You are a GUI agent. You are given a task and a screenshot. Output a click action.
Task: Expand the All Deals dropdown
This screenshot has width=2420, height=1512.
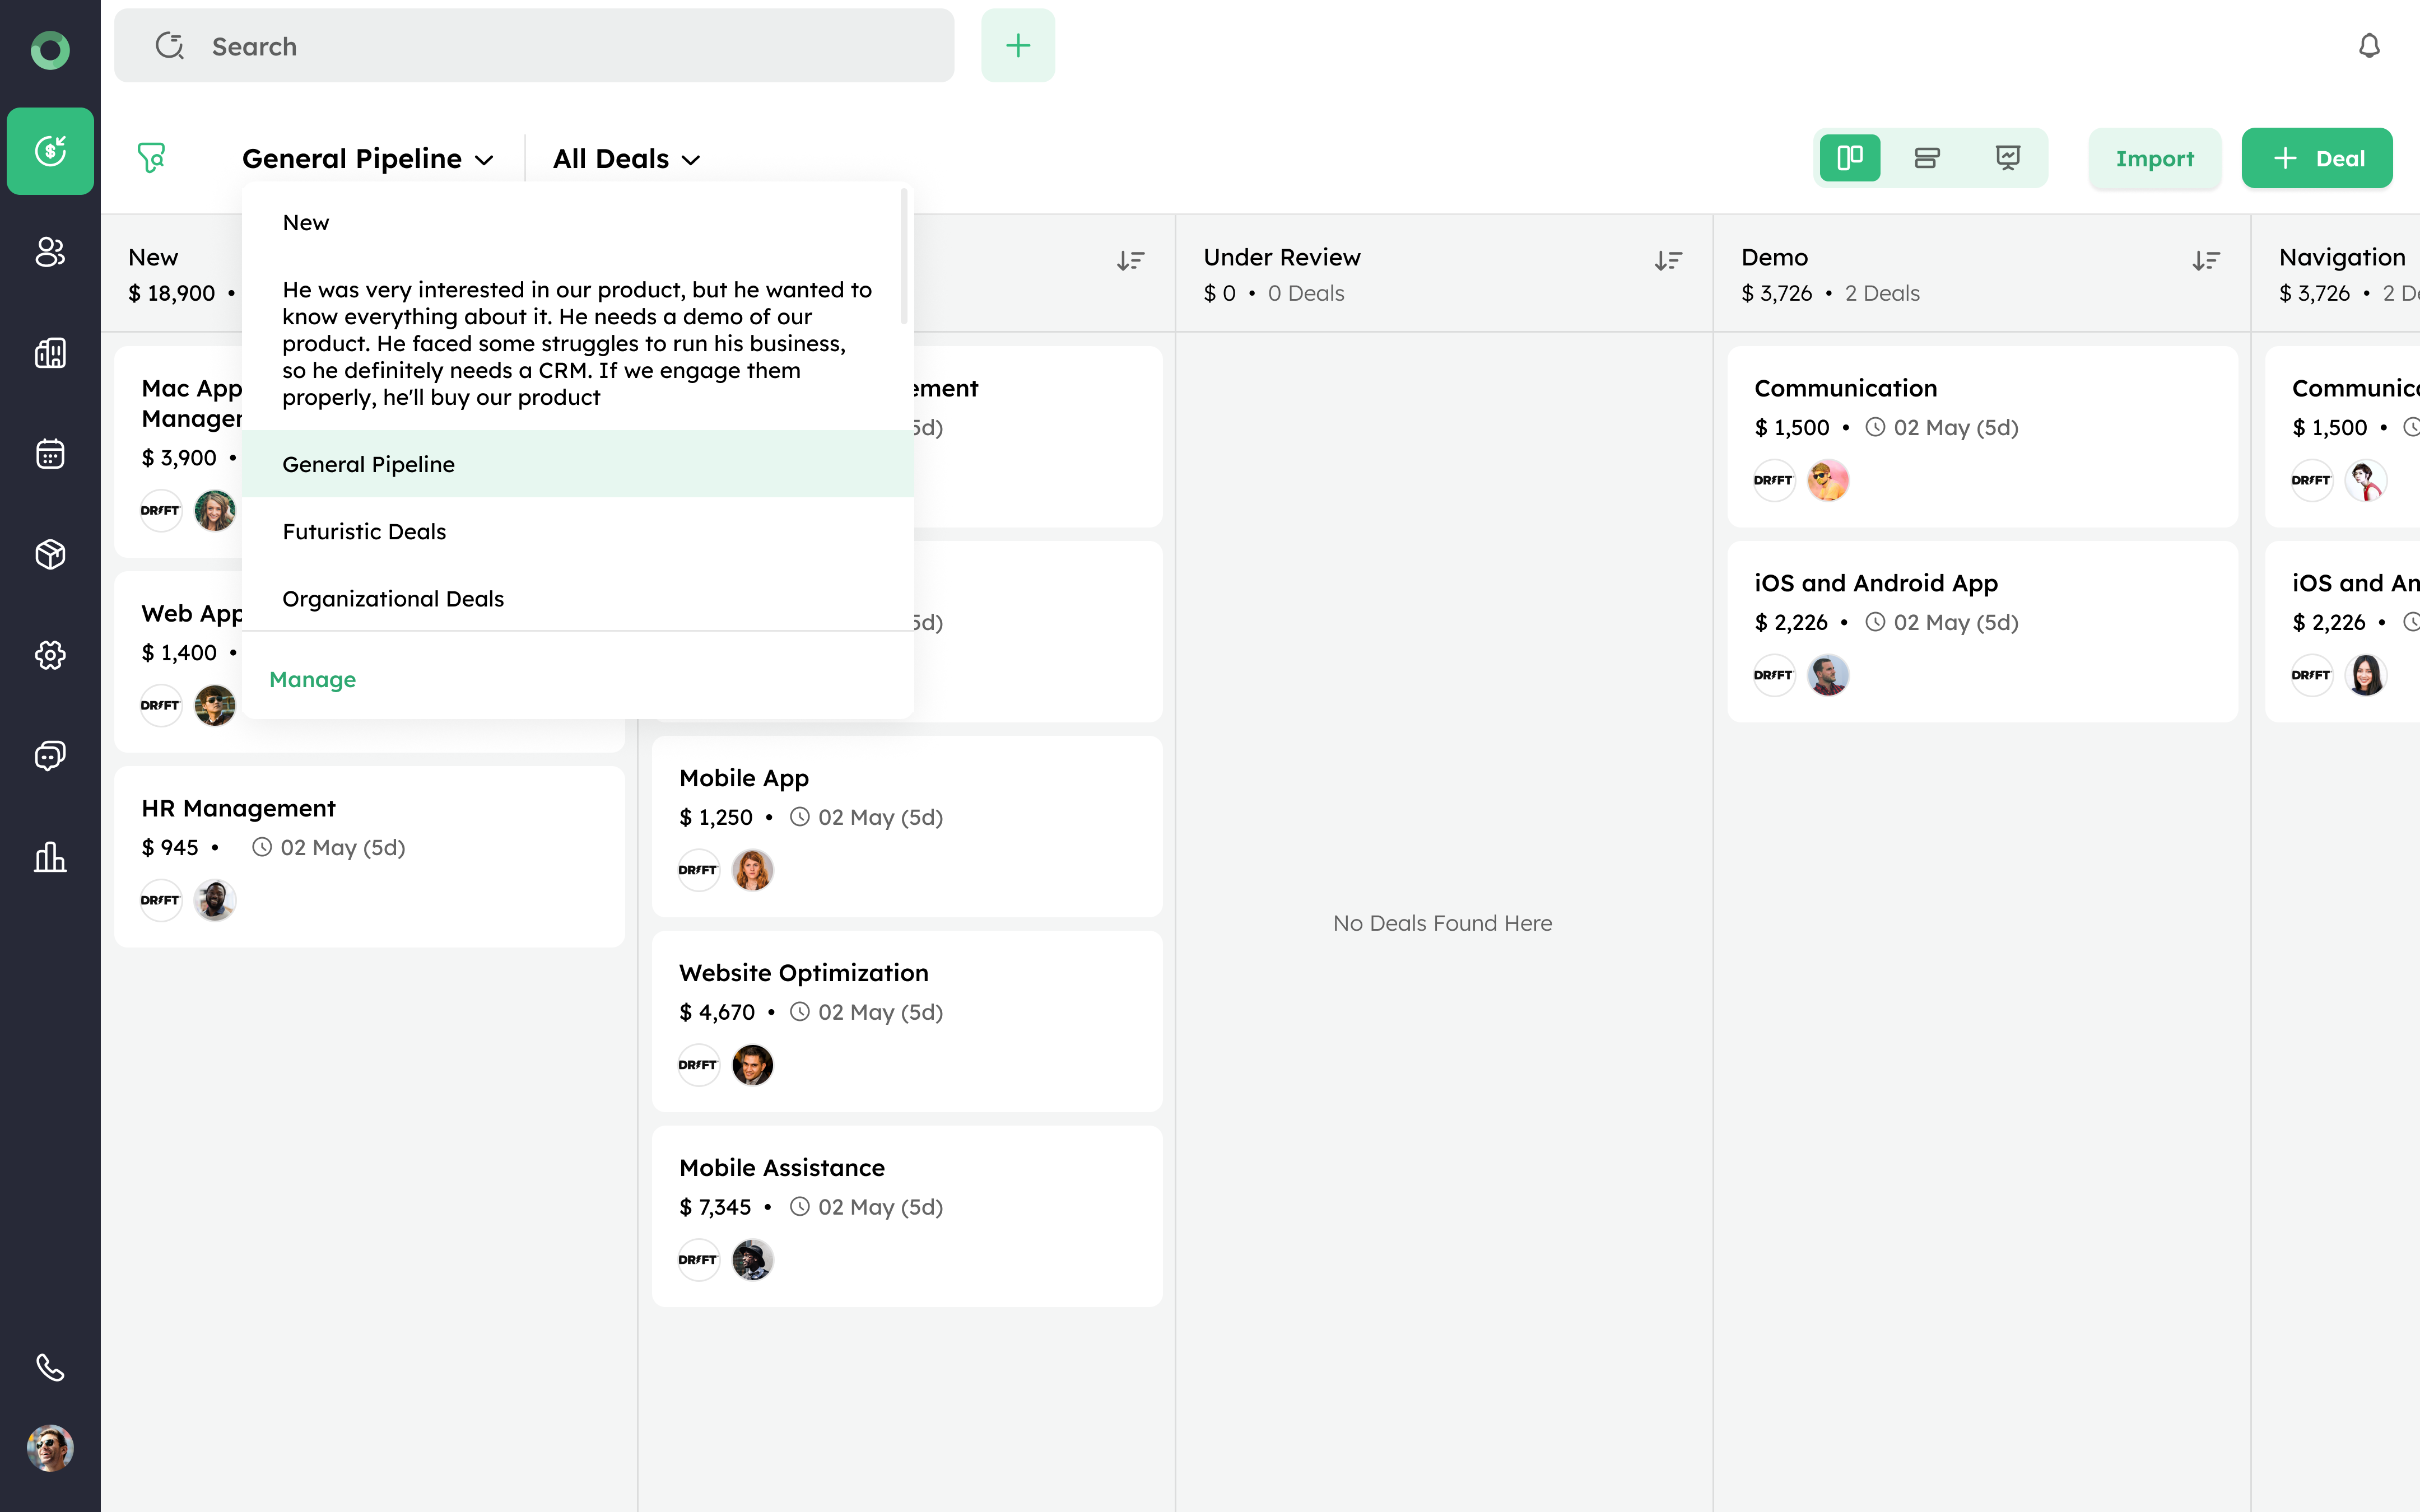(625, 158)
